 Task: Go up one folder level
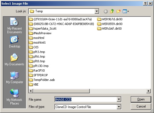[112, 11]
